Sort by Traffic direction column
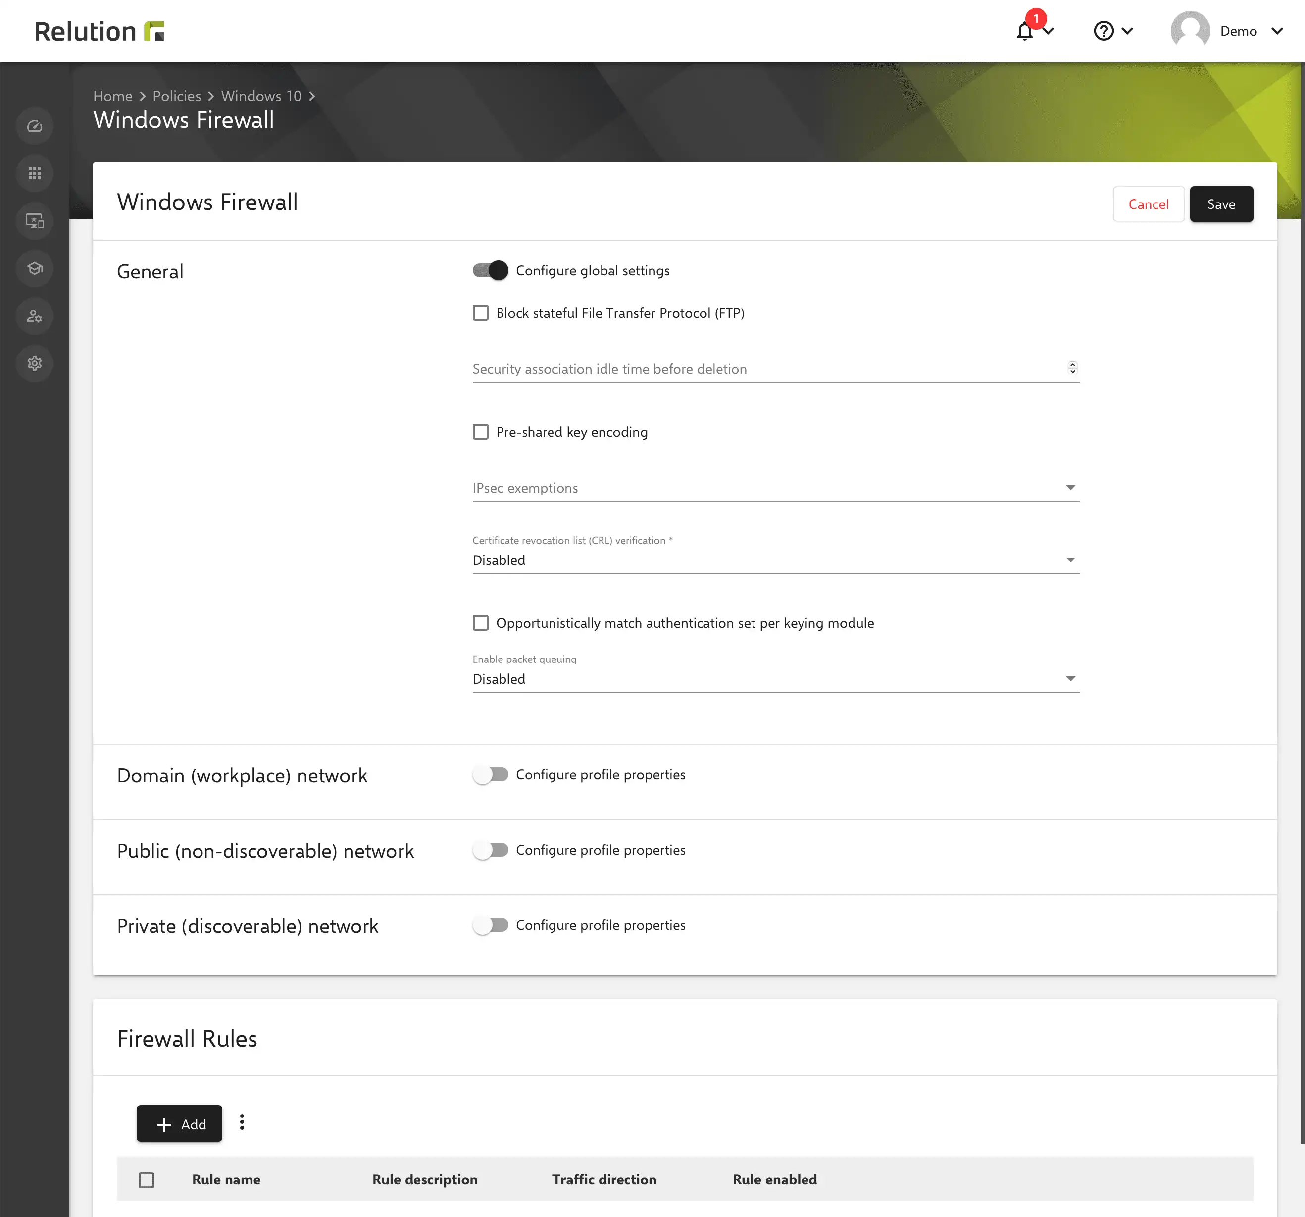Viewport: 1305px width, 1217px height. point(604,1179)
